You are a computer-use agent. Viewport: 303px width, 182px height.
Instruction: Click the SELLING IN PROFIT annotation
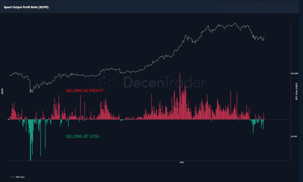click(84, 91)
